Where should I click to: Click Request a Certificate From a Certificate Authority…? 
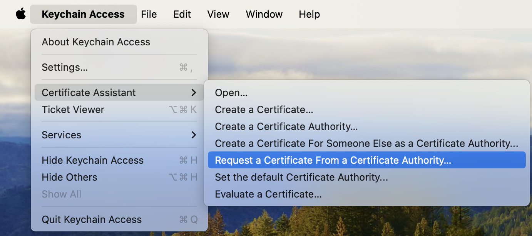pos(333,160)
